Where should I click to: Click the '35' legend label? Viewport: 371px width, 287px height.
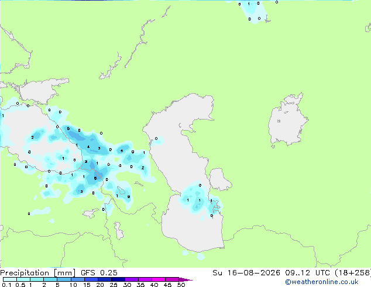140,285
